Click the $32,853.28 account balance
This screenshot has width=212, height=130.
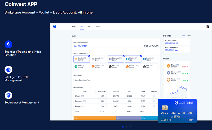click(172, 43)
